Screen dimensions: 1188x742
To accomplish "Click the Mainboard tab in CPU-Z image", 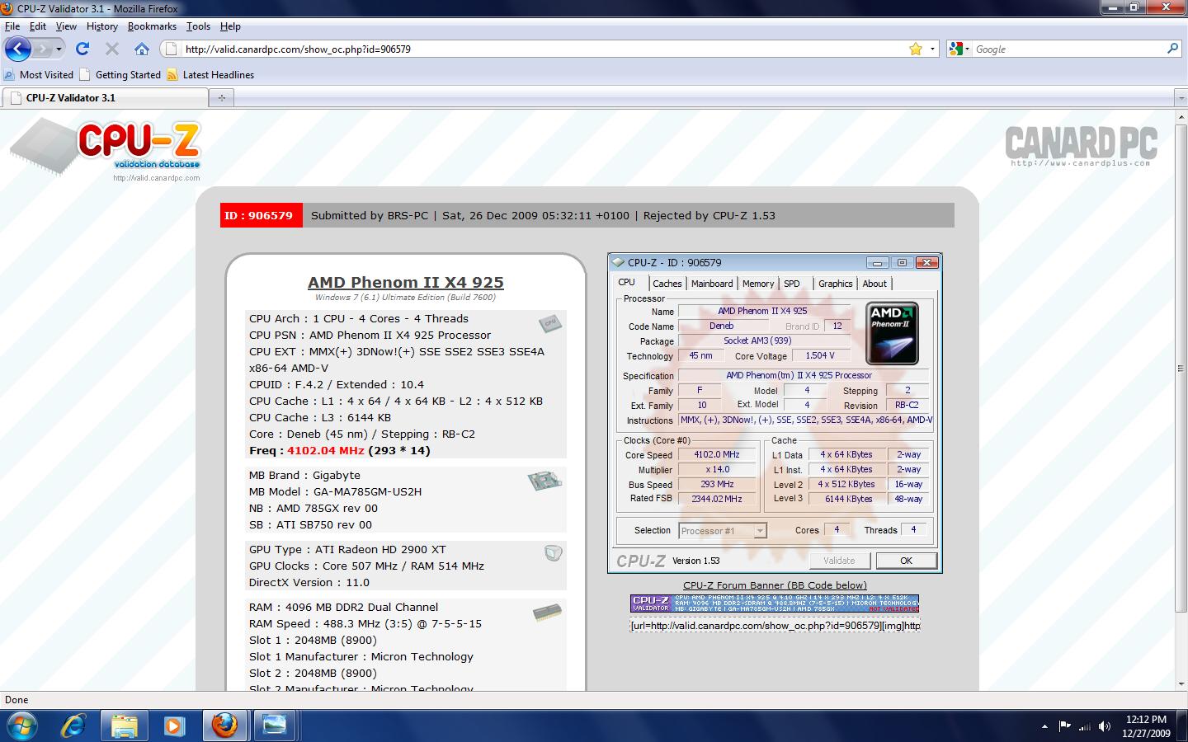I will (712, 283).
